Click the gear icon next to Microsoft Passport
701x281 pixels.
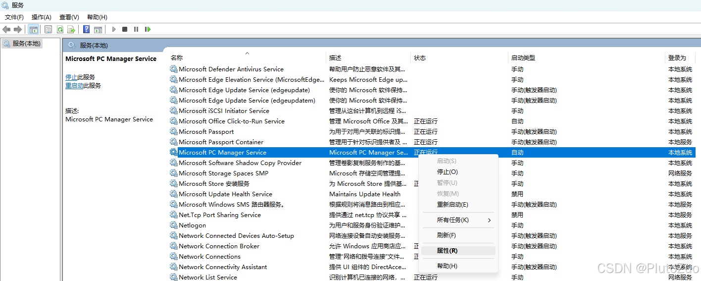tap(173, 131)
